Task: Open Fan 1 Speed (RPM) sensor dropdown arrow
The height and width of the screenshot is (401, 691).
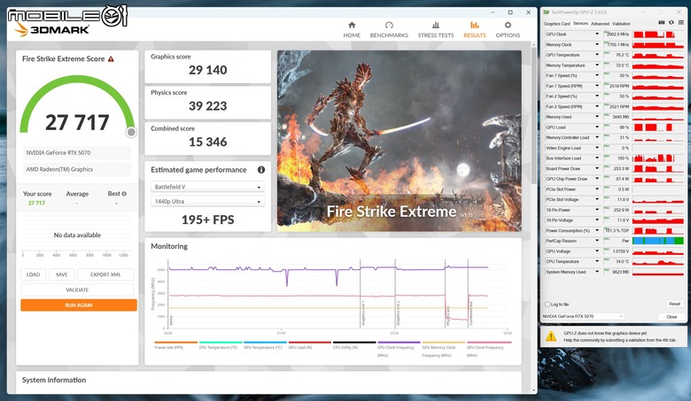Action: [597, 86]
